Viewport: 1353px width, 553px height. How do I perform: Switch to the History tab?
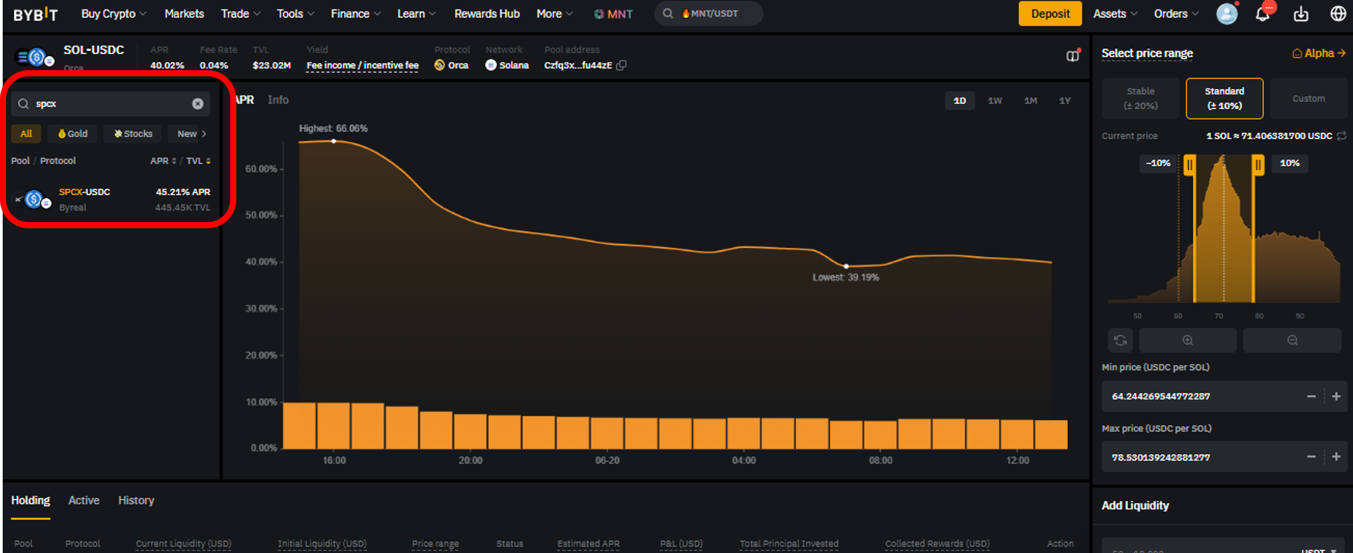[x=136, y=500]
